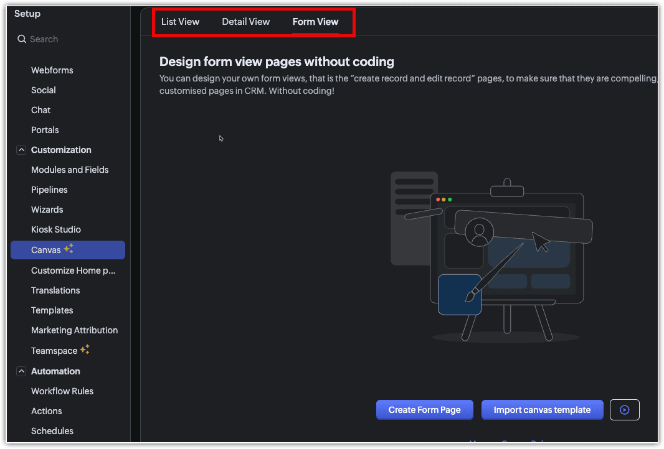664x449 pixels.
Task: Open the Pipelines settings page
Action: (49, 190)
